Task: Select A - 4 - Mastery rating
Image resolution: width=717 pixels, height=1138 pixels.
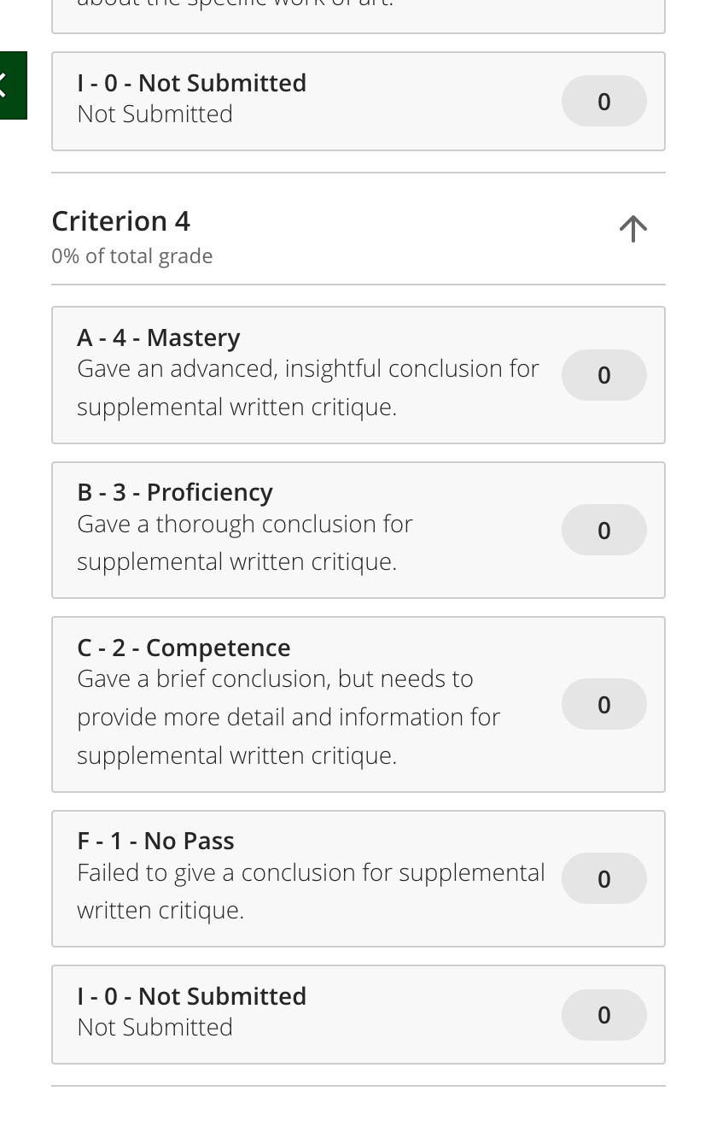Action: click(x=358, y=375)
